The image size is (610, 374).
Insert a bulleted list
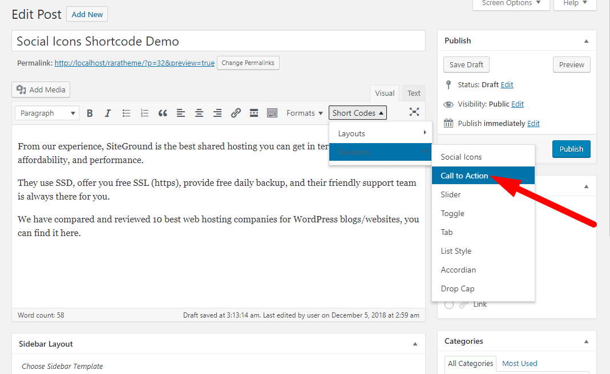pyautogui.click(x=126, y=113)
